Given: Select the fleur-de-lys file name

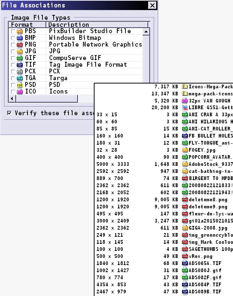Looking at the screenshot, I should click(x=211, y=214).
